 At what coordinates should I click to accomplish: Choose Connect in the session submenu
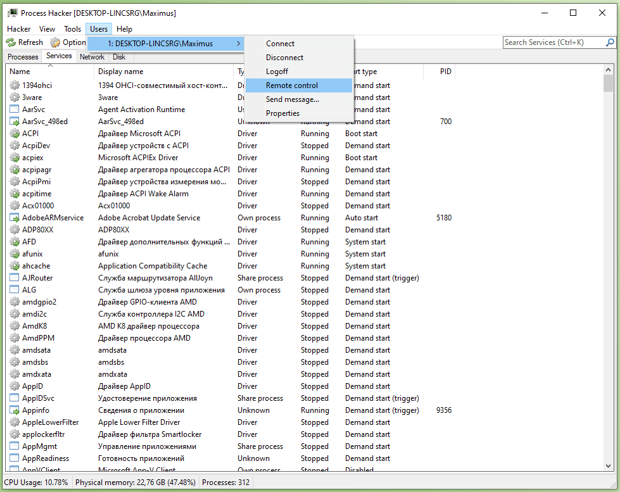click(298, 44)
